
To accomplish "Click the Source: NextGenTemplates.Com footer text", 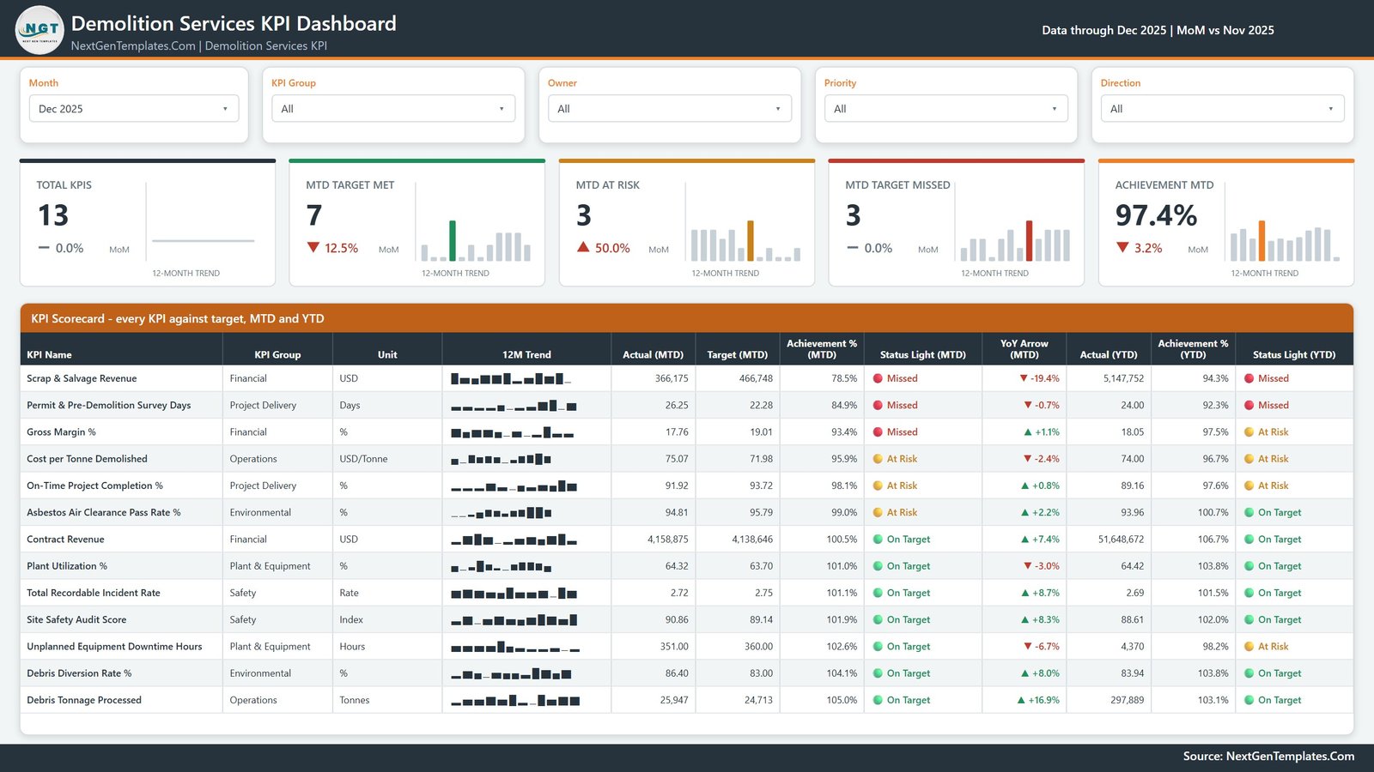I will (1268, 756).
